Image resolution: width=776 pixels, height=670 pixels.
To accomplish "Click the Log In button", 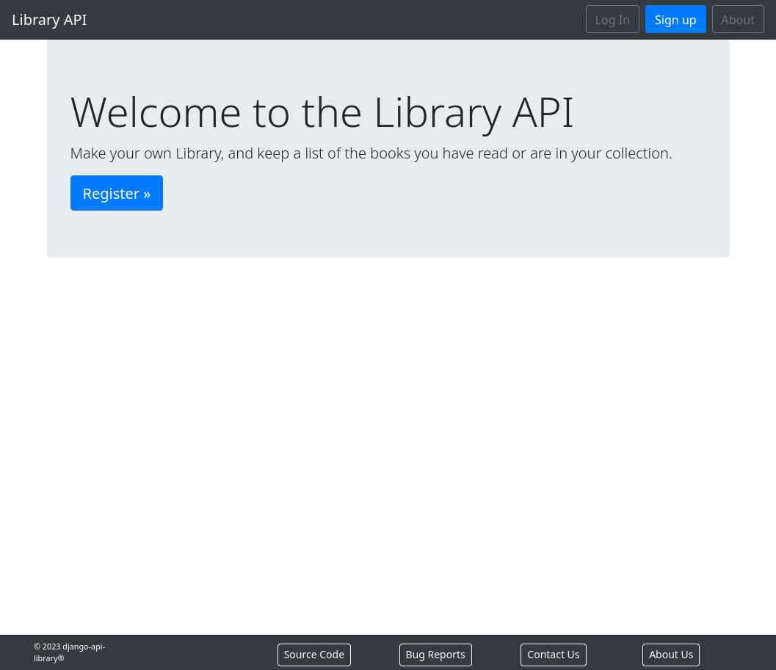I will click(x=612, y=19).
